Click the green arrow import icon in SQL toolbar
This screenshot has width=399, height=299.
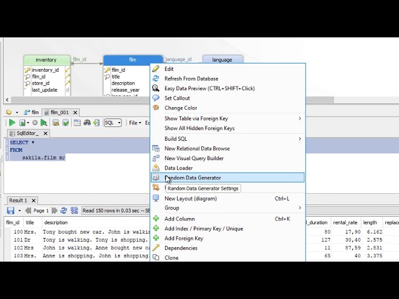(97, 123)
